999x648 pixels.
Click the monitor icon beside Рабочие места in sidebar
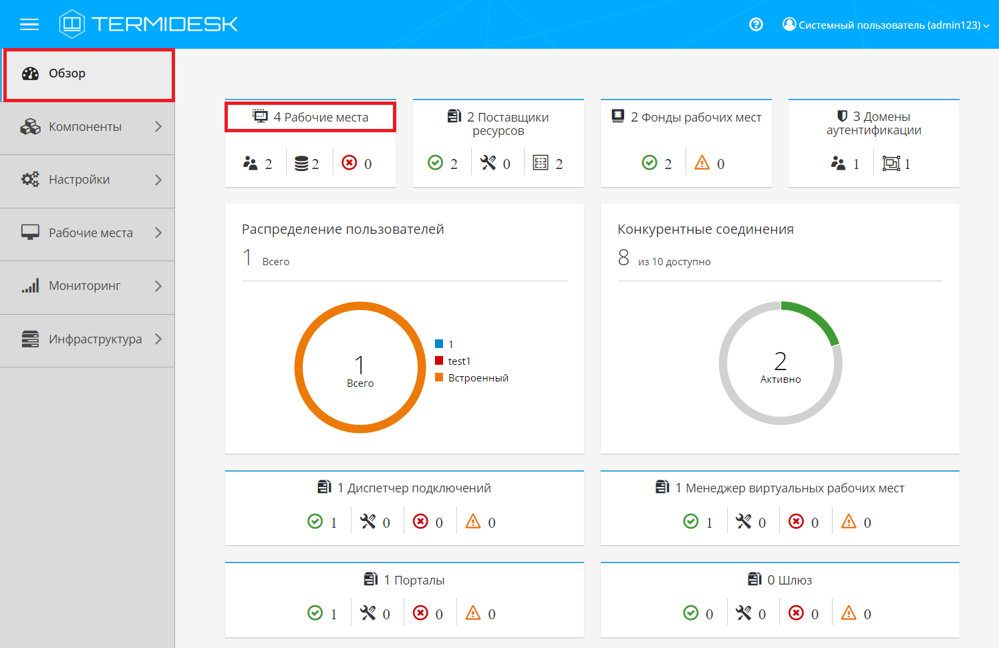30,232
